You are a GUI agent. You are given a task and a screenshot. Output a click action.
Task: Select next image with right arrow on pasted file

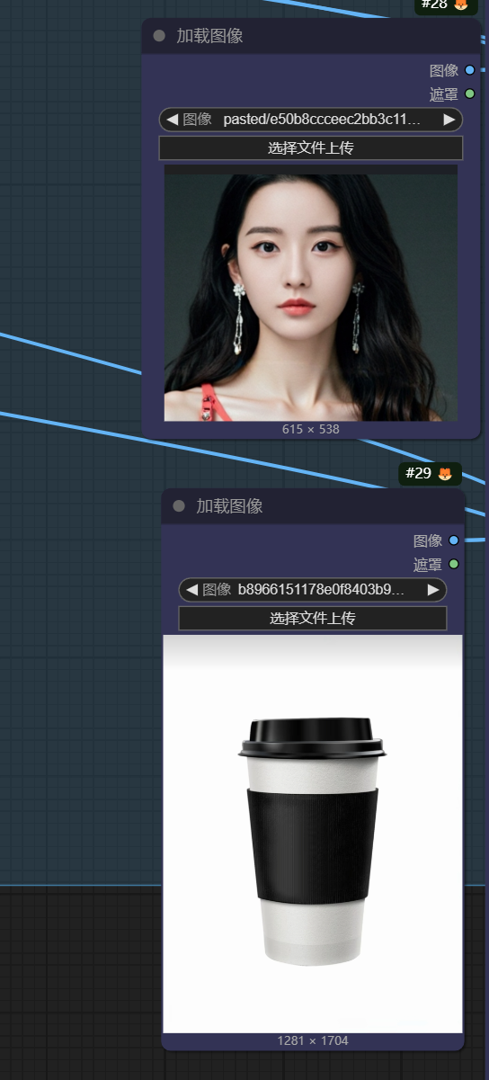[x=449, y=120]
